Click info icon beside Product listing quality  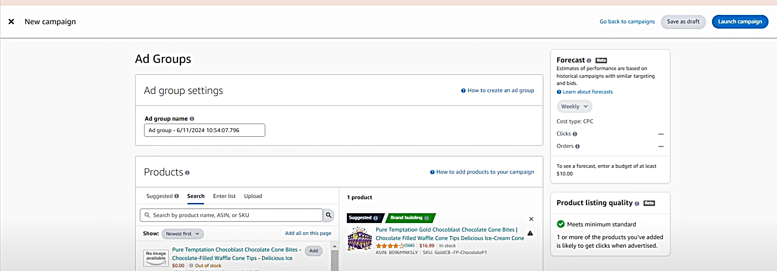click(637, 204)
